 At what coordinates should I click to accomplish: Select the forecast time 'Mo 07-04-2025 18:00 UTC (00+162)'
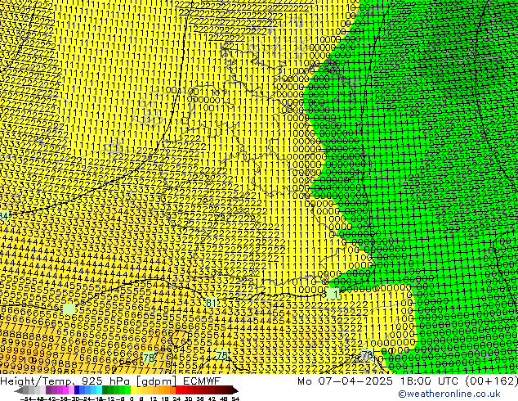(408, 381)
